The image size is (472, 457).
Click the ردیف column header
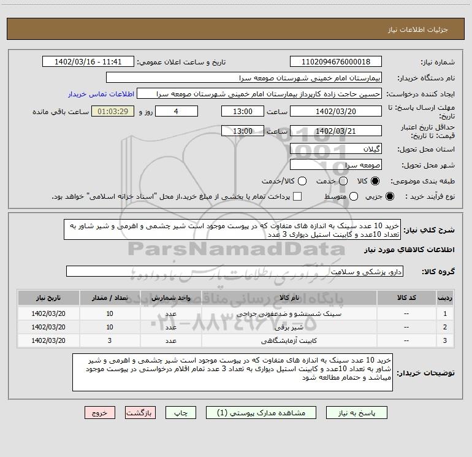click(x=445, y=298)
